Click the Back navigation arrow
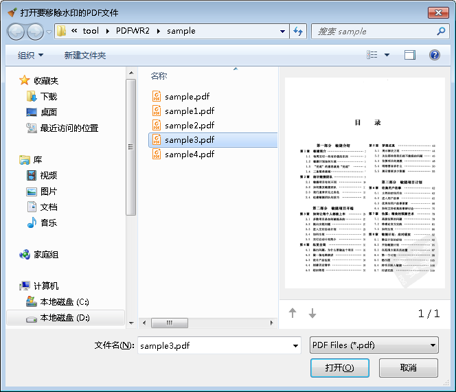The width and height of the screenshot is (456, 392). tap(16, 32)
